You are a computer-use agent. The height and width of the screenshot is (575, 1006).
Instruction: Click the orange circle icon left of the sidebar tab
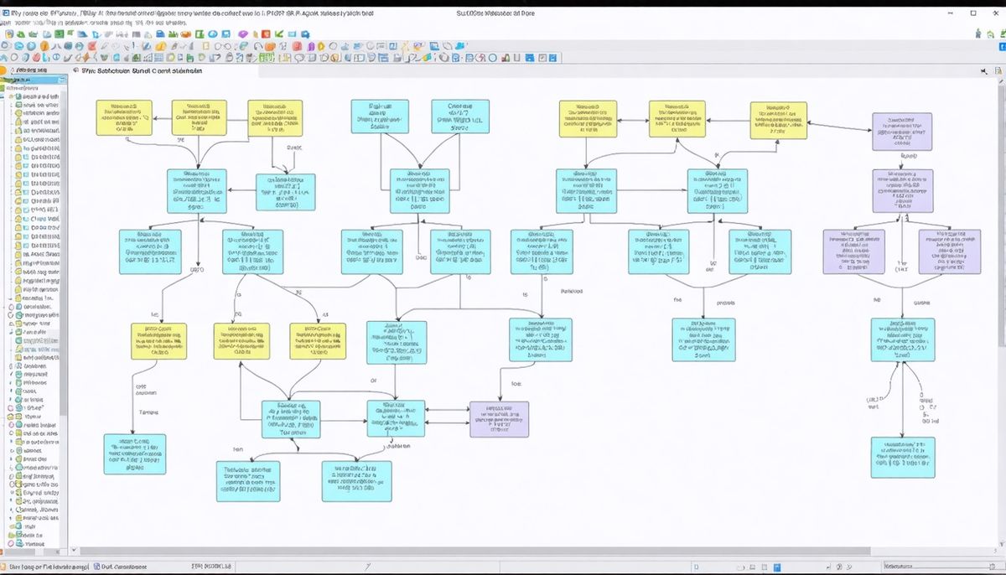3,72
